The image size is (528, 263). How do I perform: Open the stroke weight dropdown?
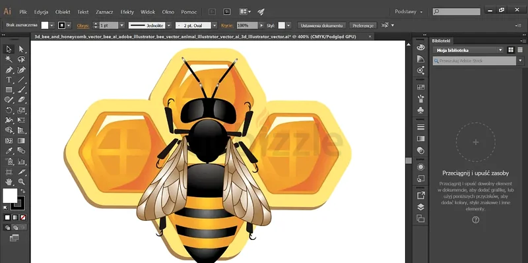tap(122, 25)
